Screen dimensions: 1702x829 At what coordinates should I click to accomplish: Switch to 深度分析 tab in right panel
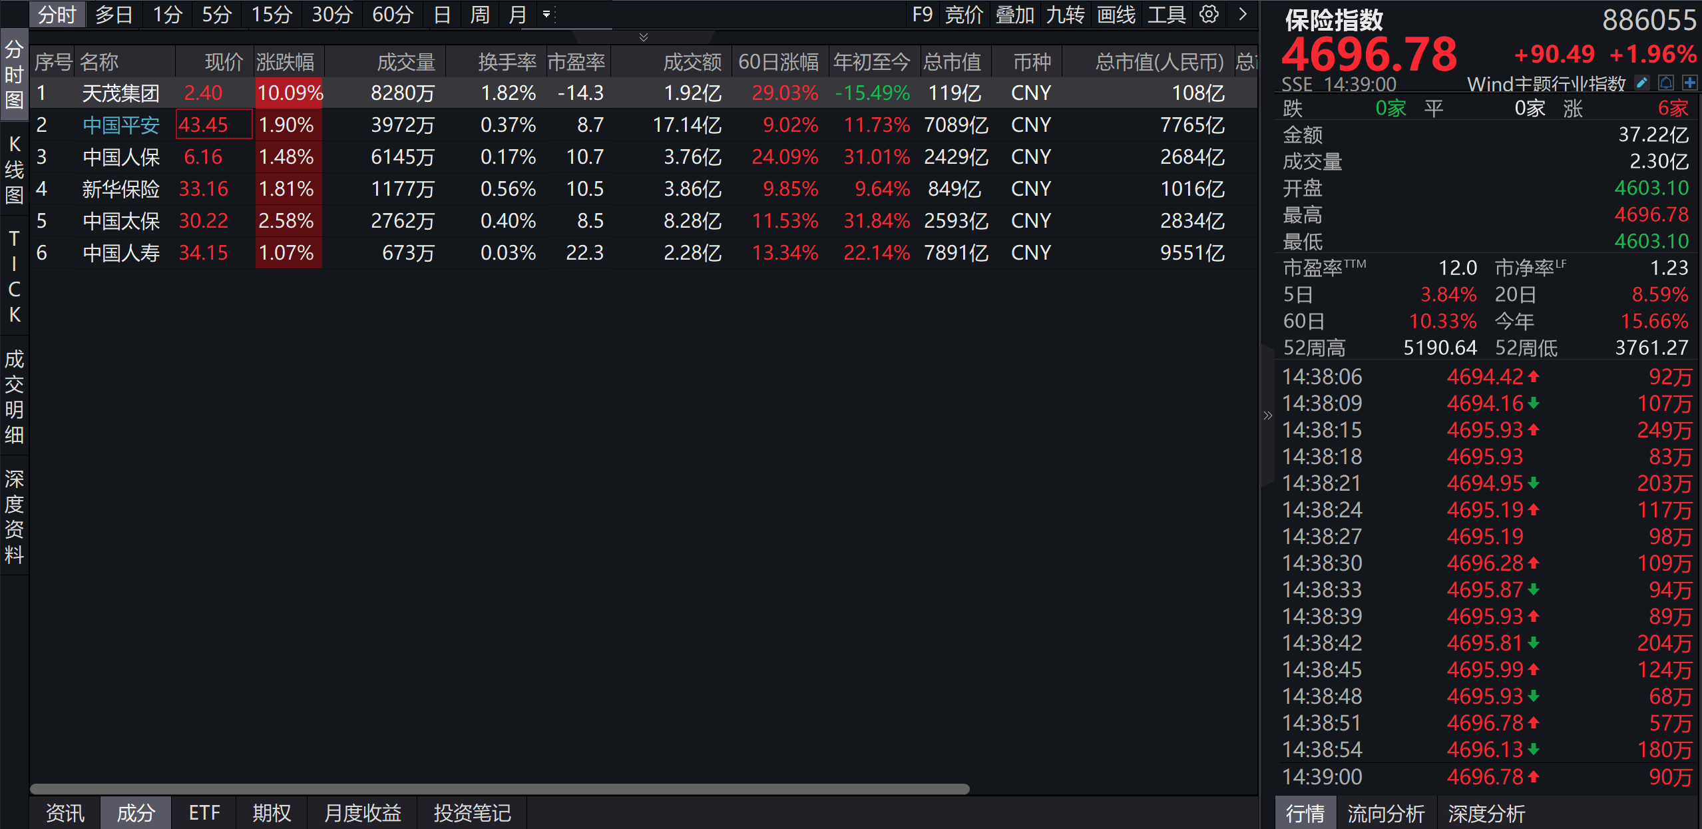(1487, 813)
